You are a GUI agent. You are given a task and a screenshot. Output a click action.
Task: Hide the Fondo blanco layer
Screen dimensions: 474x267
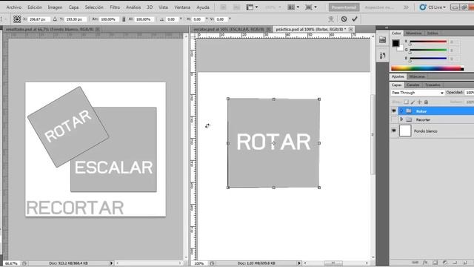[393, 131]
